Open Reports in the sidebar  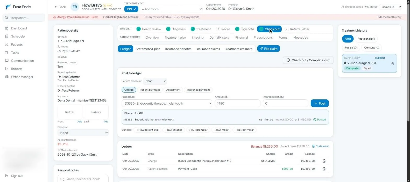point(16,69)
